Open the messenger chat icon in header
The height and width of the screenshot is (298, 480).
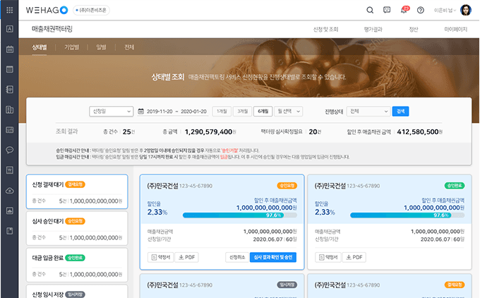pos(387,10)
